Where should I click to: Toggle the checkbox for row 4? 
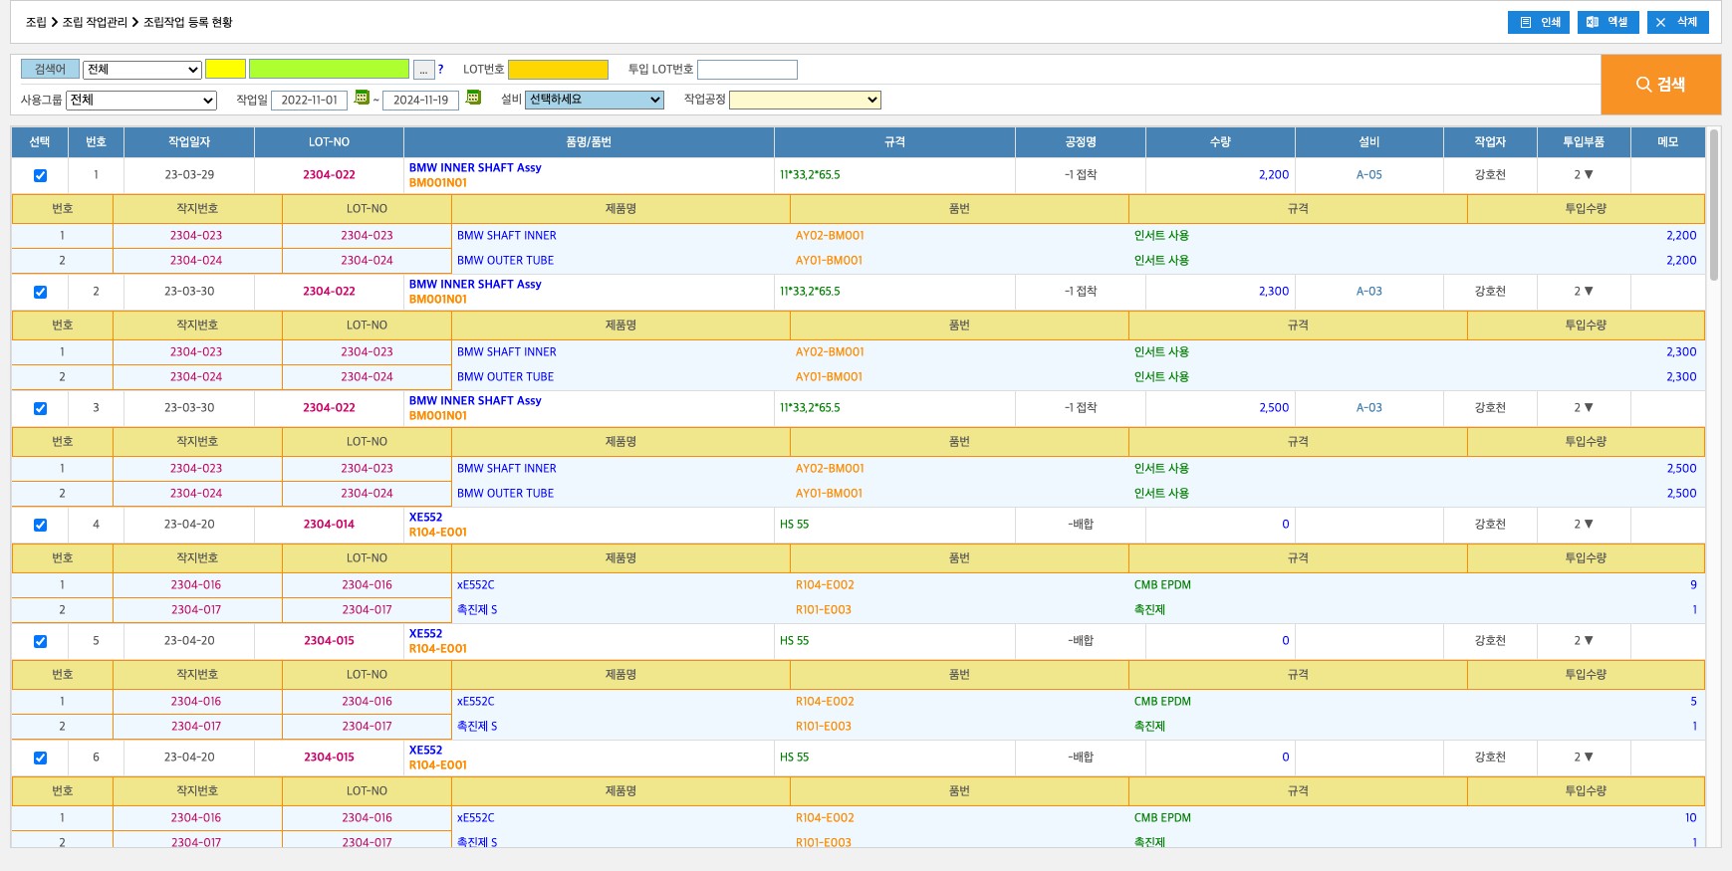40,525
